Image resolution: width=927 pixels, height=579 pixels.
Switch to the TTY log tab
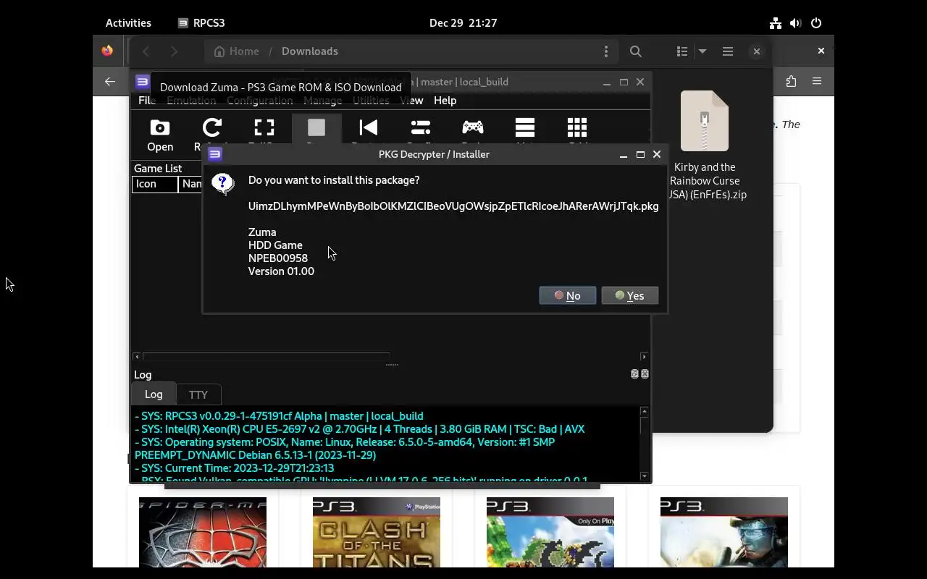point(198,394)
